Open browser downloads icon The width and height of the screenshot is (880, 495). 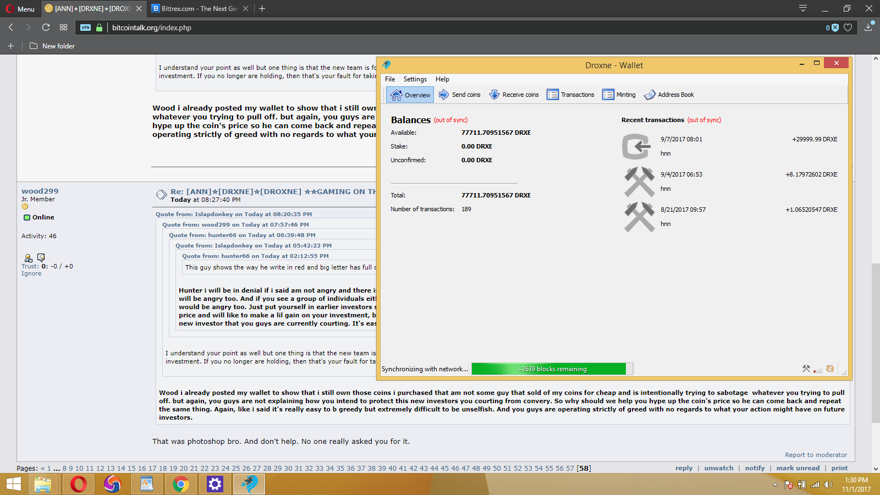pyautogui.click(x=868, y=26)
